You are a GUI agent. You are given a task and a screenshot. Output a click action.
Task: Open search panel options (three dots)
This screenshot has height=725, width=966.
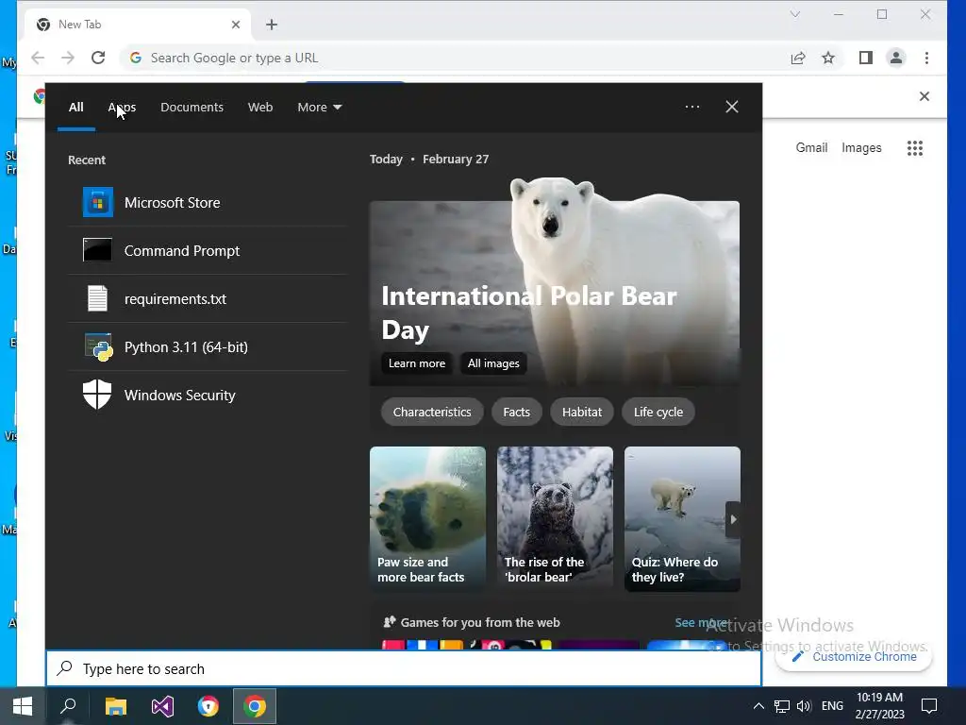[x=691, y=107]
